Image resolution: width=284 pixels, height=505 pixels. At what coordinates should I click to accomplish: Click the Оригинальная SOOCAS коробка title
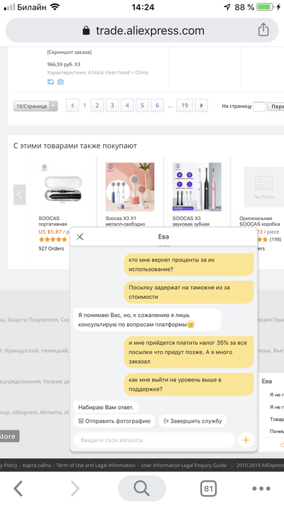tap(260, 221)
